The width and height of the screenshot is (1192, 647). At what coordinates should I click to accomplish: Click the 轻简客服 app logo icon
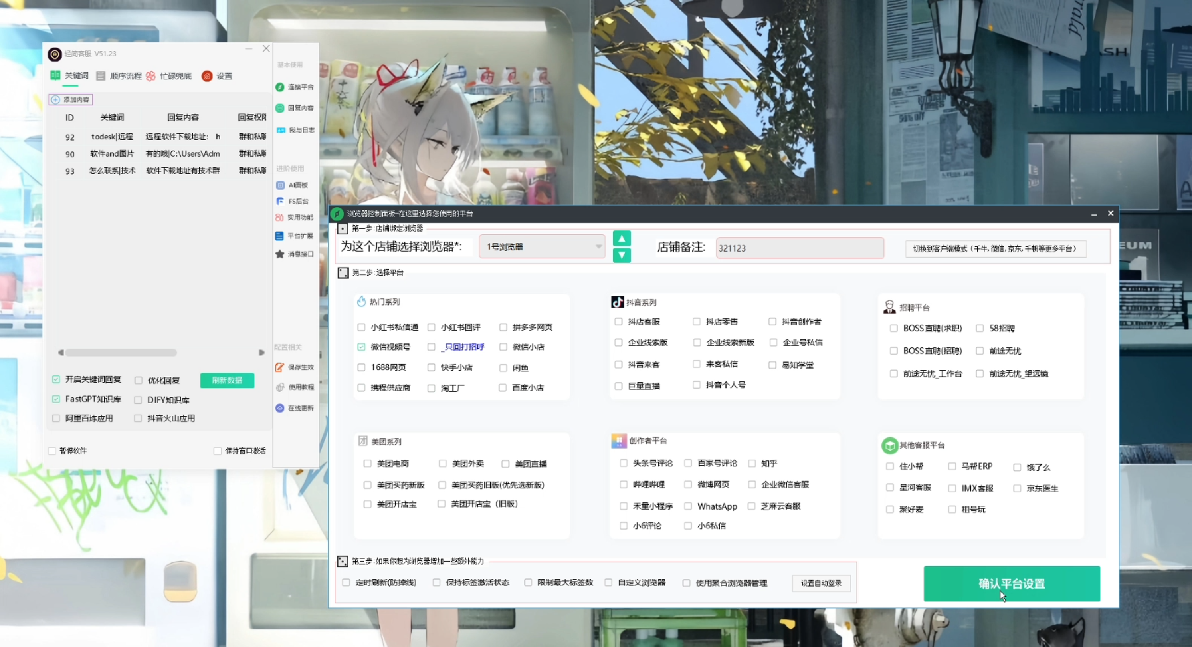(x=55, y=54)
